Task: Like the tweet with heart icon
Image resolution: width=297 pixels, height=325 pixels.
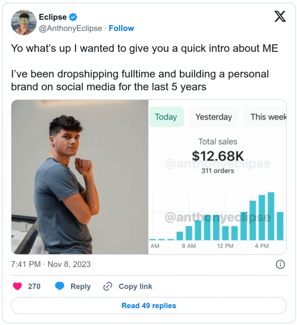Action: coord(18,286)
